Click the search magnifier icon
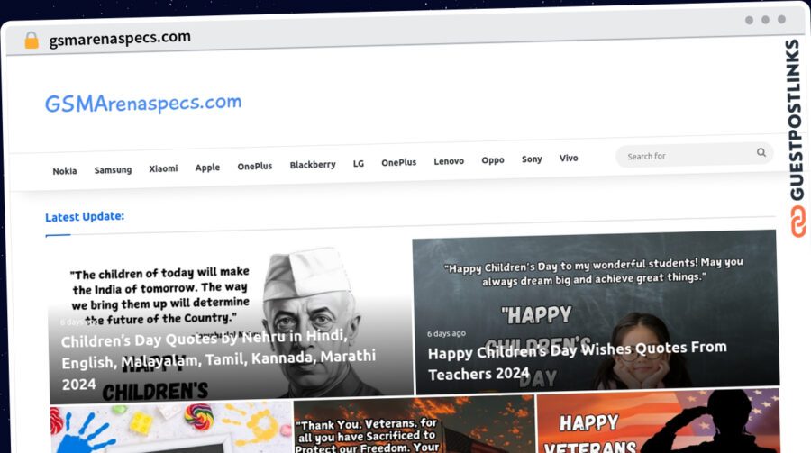The image size is (811, 453). coord(761,152)
